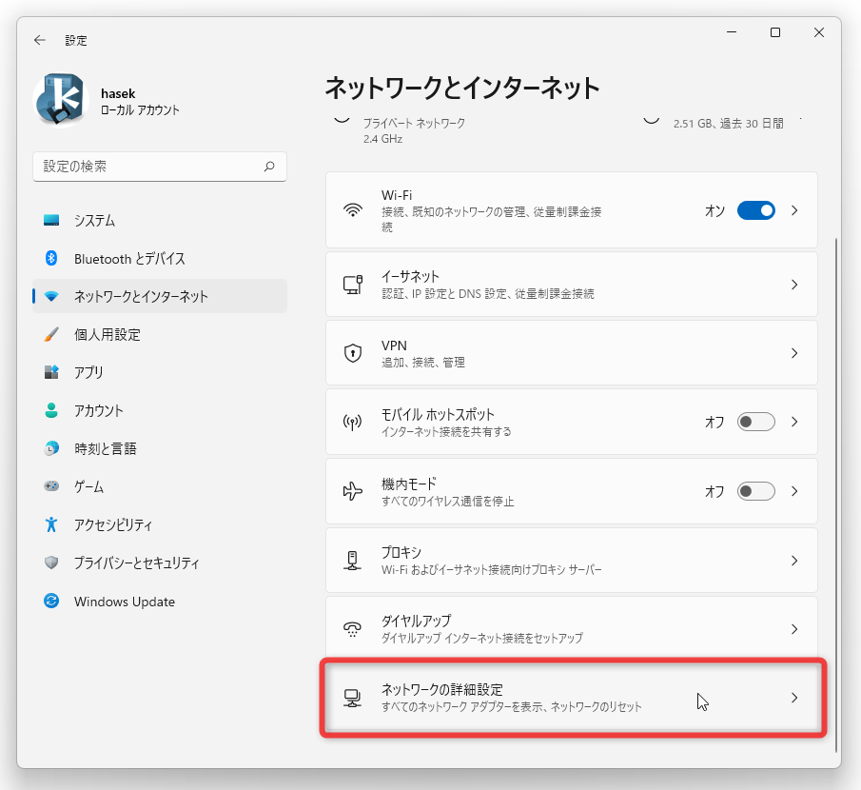Open イーサネット row chevron
Screen dimensions: 861x790
pyautogui.click(x=794, y=285)
